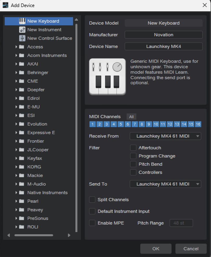211x257 pixels.
Task: Click the horizontal scrollbar thumb of device list
Action: 34,235
